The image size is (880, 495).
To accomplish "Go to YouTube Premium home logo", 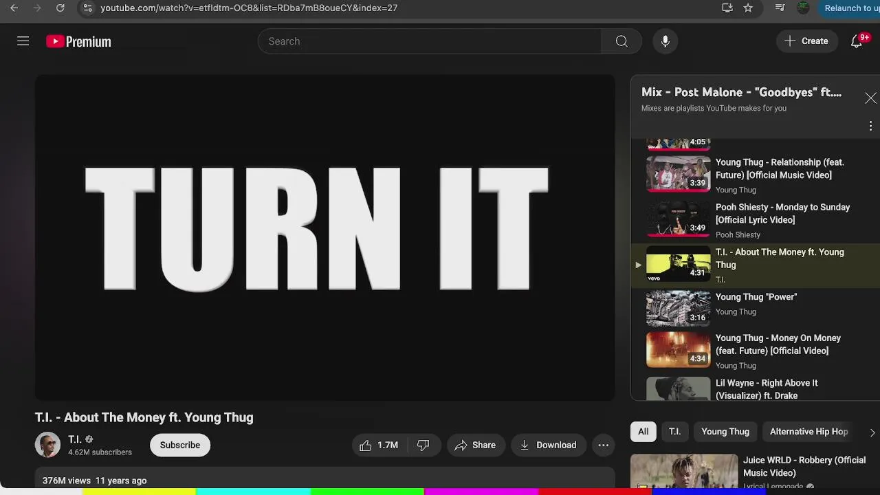I will coord(78,41).
